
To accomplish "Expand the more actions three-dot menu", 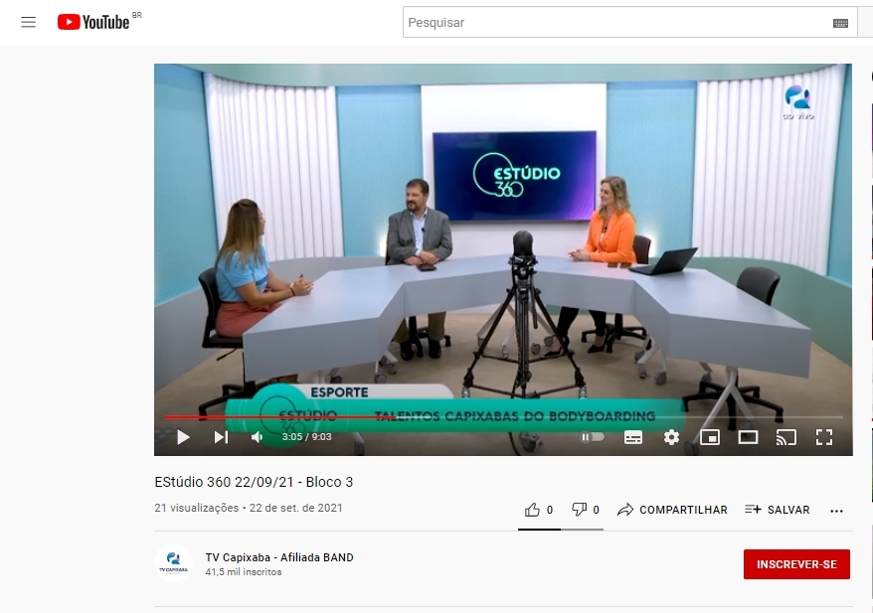I will (836, 511).
